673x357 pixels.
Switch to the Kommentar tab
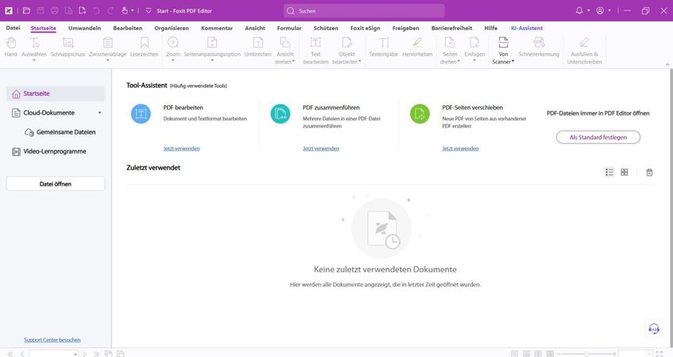pos(217,28)
